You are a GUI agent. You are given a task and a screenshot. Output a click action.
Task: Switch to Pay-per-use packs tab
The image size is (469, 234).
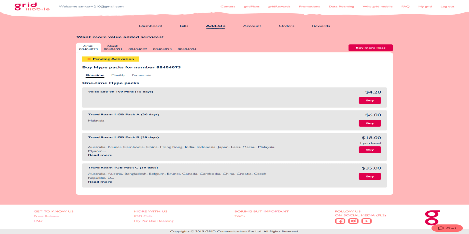click(141, 75)
